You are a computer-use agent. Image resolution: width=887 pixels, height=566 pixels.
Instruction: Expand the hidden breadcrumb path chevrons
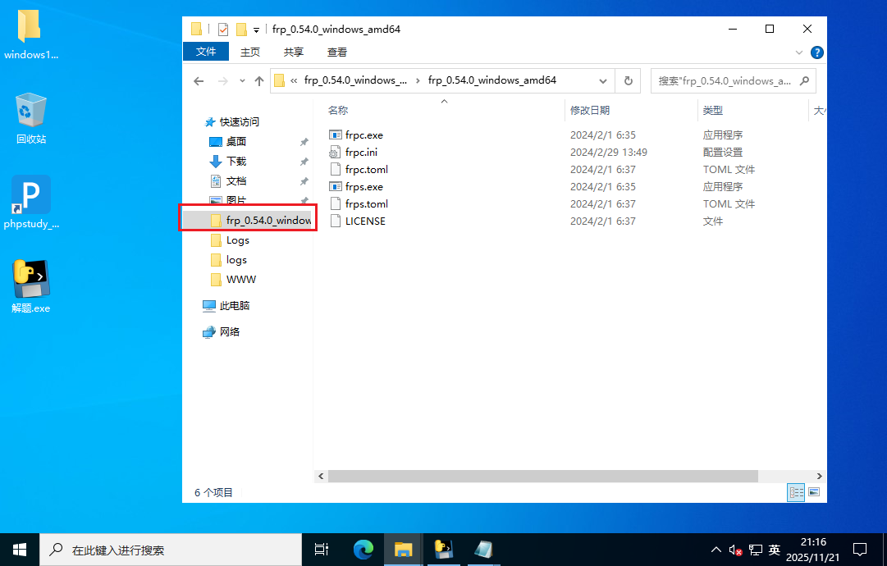294,81
